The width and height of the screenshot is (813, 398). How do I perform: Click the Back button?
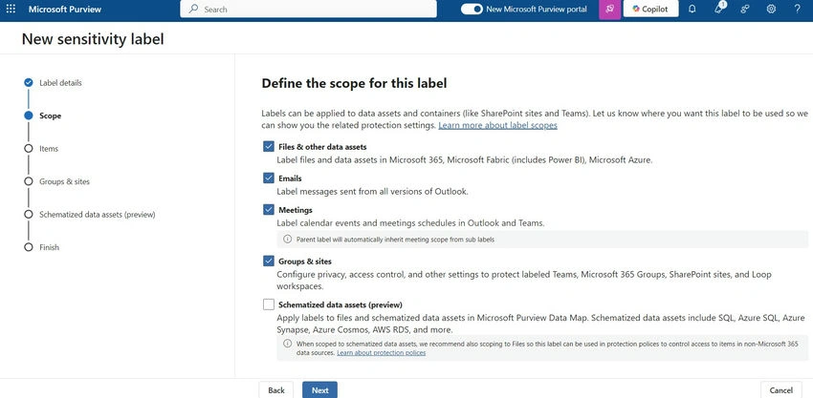pos(276,389)
